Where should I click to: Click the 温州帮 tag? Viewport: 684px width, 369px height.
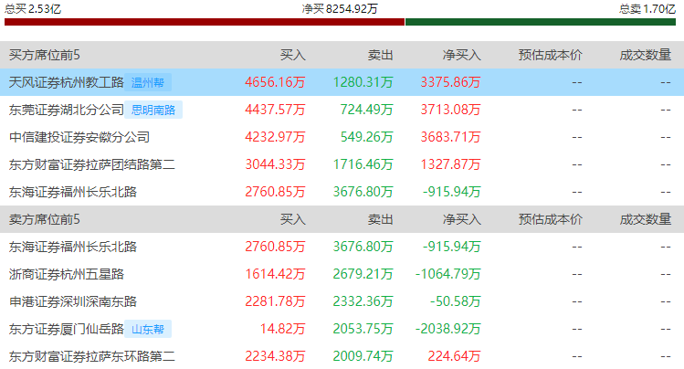click(148, 82)
